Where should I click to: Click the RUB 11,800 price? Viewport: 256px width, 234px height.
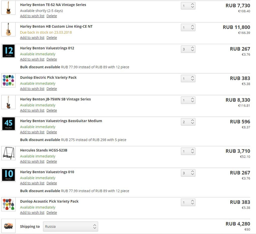(x=236, y=27)
